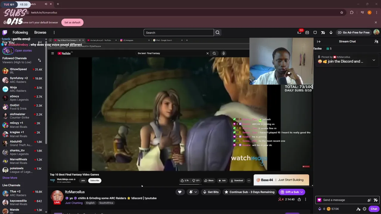Viewport: 381px width, 214px height.
Task: Dismiss the default browser notification bar
Action: pos(376,22)
